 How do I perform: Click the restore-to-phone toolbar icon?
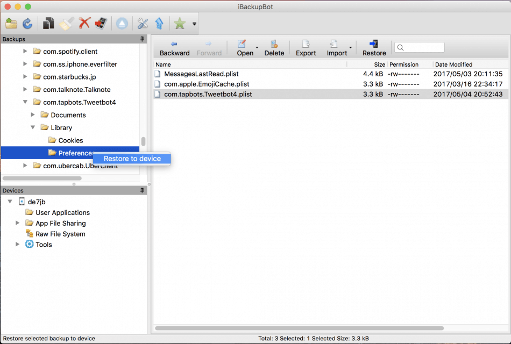tap(101, 24)
